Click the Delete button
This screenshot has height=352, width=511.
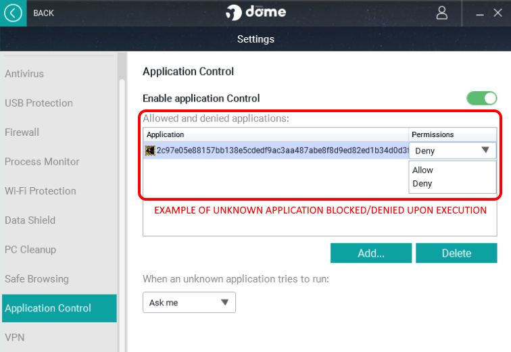(x=456, y=253)
